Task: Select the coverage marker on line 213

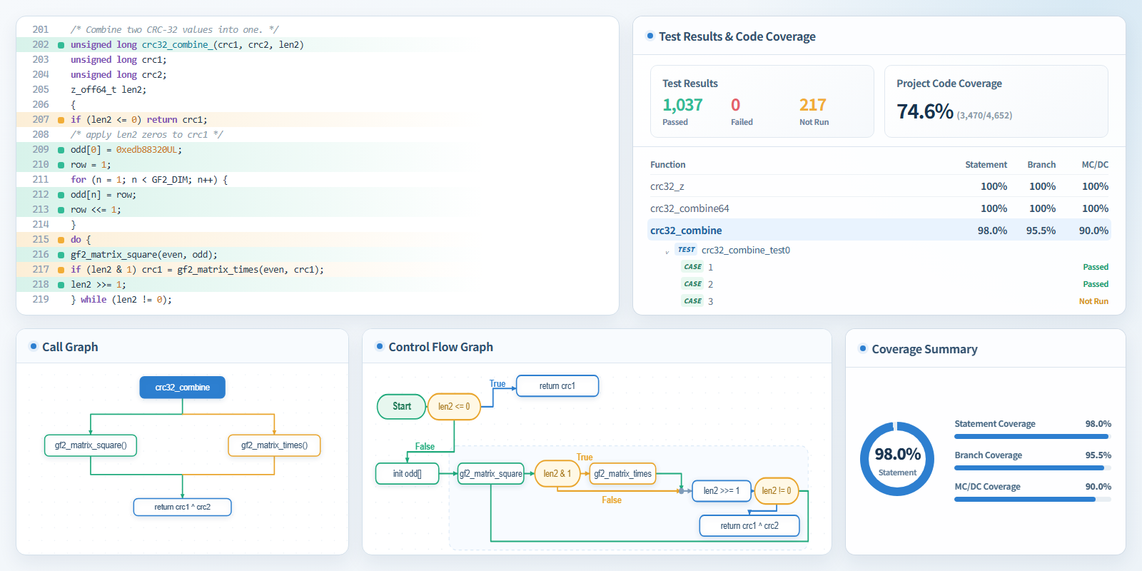Action: click(x=61, y=210)
